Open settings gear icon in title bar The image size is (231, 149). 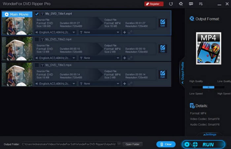point(181,4)
